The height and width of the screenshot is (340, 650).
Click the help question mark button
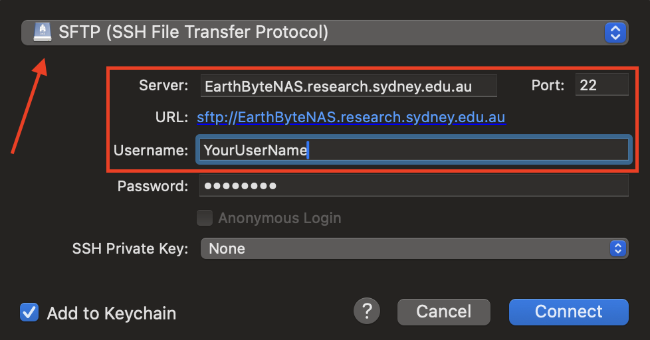click(367, 311)
